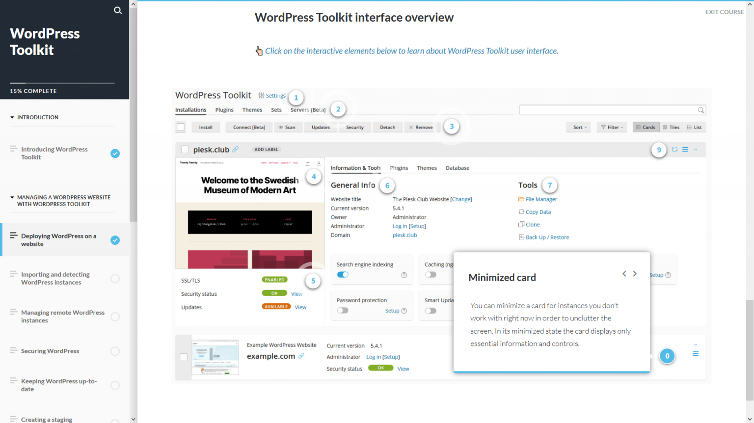754x423 pixels.
Task: Click the Copy Data icon under Tools
Action: [521, 211]
